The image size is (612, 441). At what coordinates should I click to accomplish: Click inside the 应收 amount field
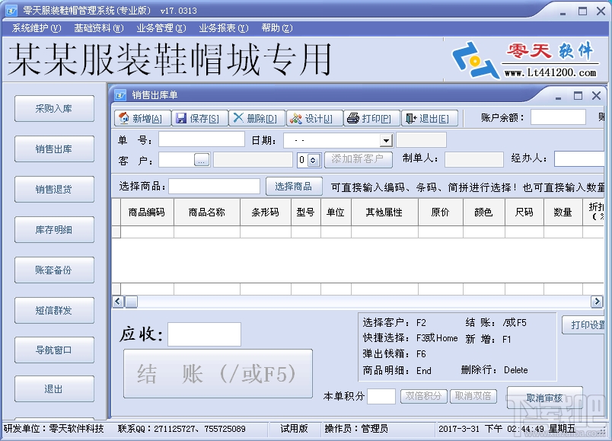tap(203, 334)
